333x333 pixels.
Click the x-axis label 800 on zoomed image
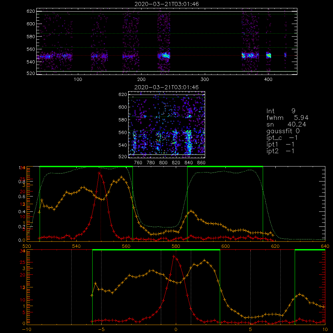click(x=163, y=163)
